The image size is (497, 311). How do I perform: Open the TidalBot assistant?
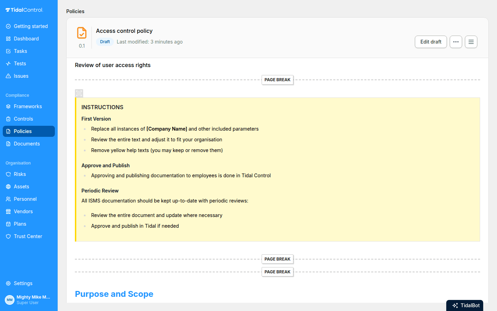(x=465, y=305)
